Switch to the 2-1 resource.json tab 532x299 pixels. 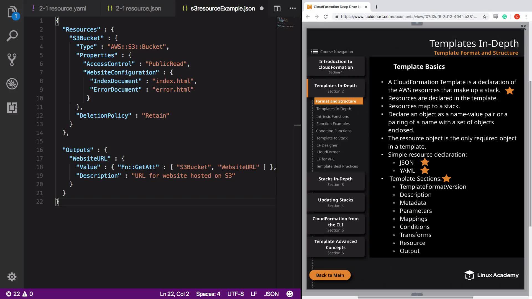[138, 8]
